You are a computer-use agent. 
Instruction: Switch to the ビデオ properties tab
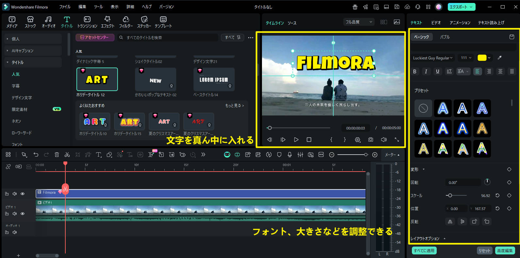click(436, 23)
